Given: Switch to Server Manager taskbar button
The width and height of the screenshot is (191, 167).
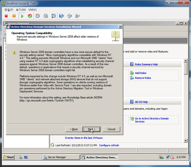Looking at the screenshot, I should [61, 157].
